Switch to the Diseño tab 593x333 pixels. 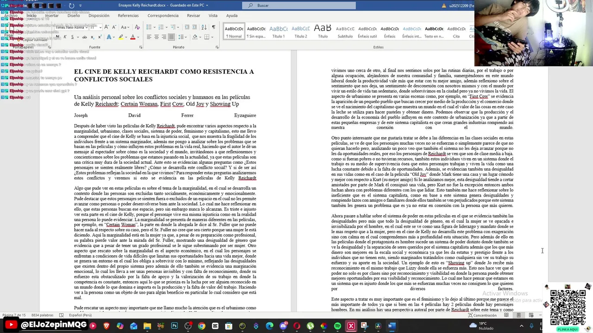(74, 15)
